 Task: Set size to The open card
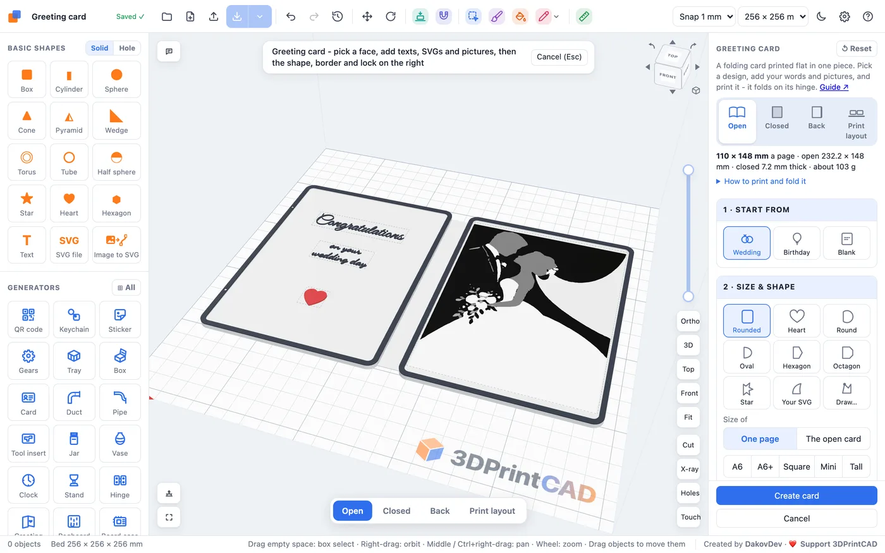(833, 439)
